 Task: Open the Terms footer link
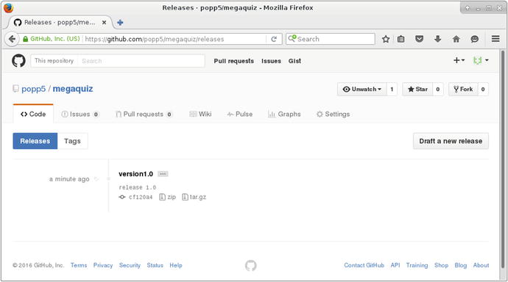[79, 265]
